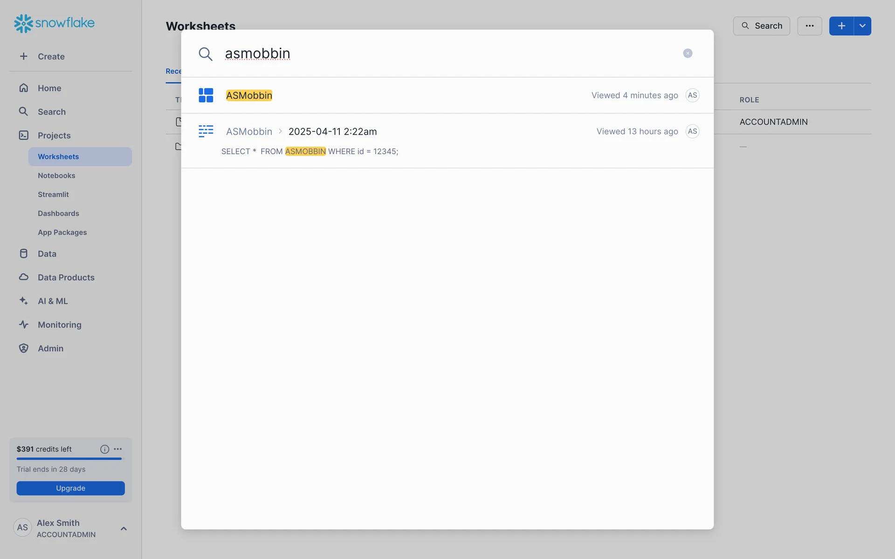Viewport: 895px width, 559px height.
Task: Click into the asmobbin search input
Action: [420, 54]
